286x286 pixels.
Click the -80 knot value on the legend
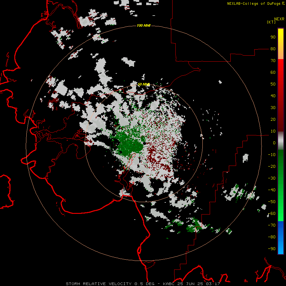click(272, 237)
